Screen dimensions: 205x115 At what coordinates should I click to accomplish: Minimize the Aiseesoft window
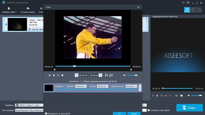click(193, 3)
